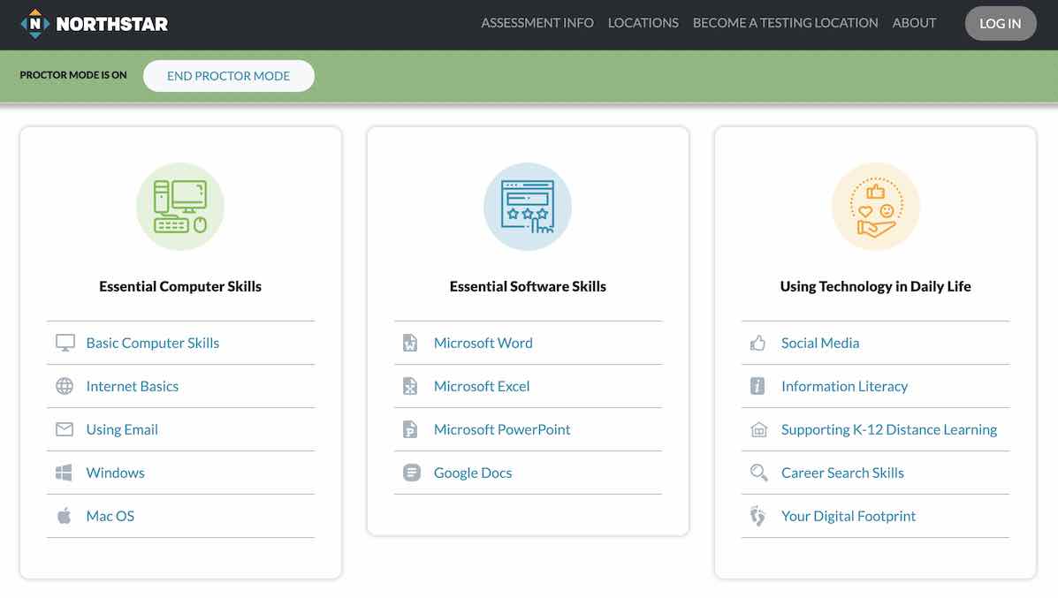The image size is (1058, 598).
Task: Open the About navigation item
Action: tap(914, 23)
